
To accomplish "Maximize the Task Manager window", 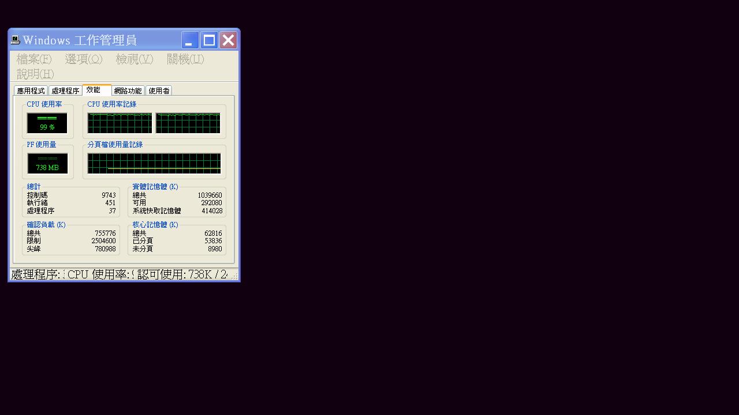I will coord(209,40).
